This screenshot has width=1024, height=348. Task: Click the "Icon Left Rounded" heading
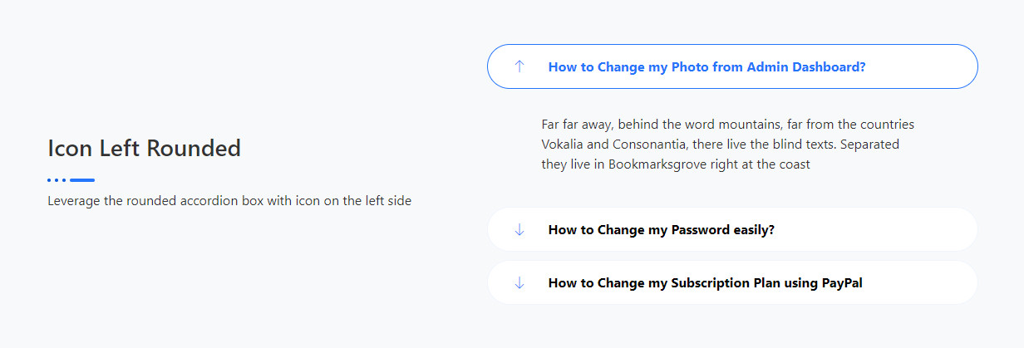click(x=144, y=149)
